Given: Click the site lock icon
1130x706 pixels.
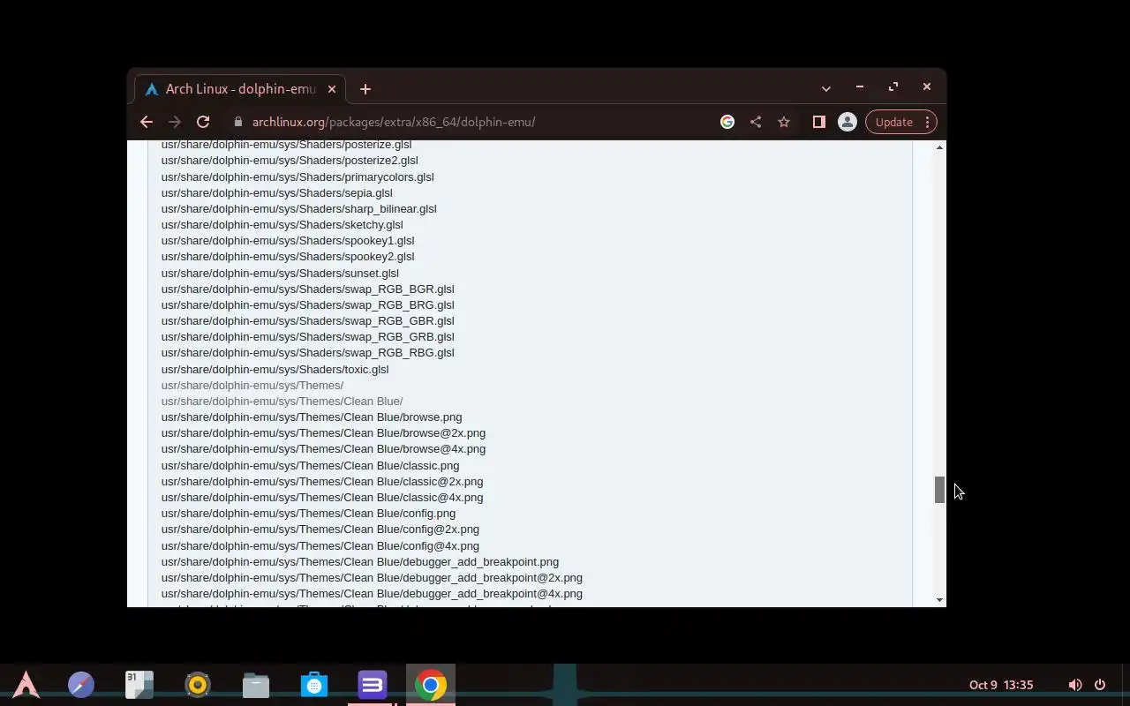Looking at the screenshot, I should tap(237, 122).
